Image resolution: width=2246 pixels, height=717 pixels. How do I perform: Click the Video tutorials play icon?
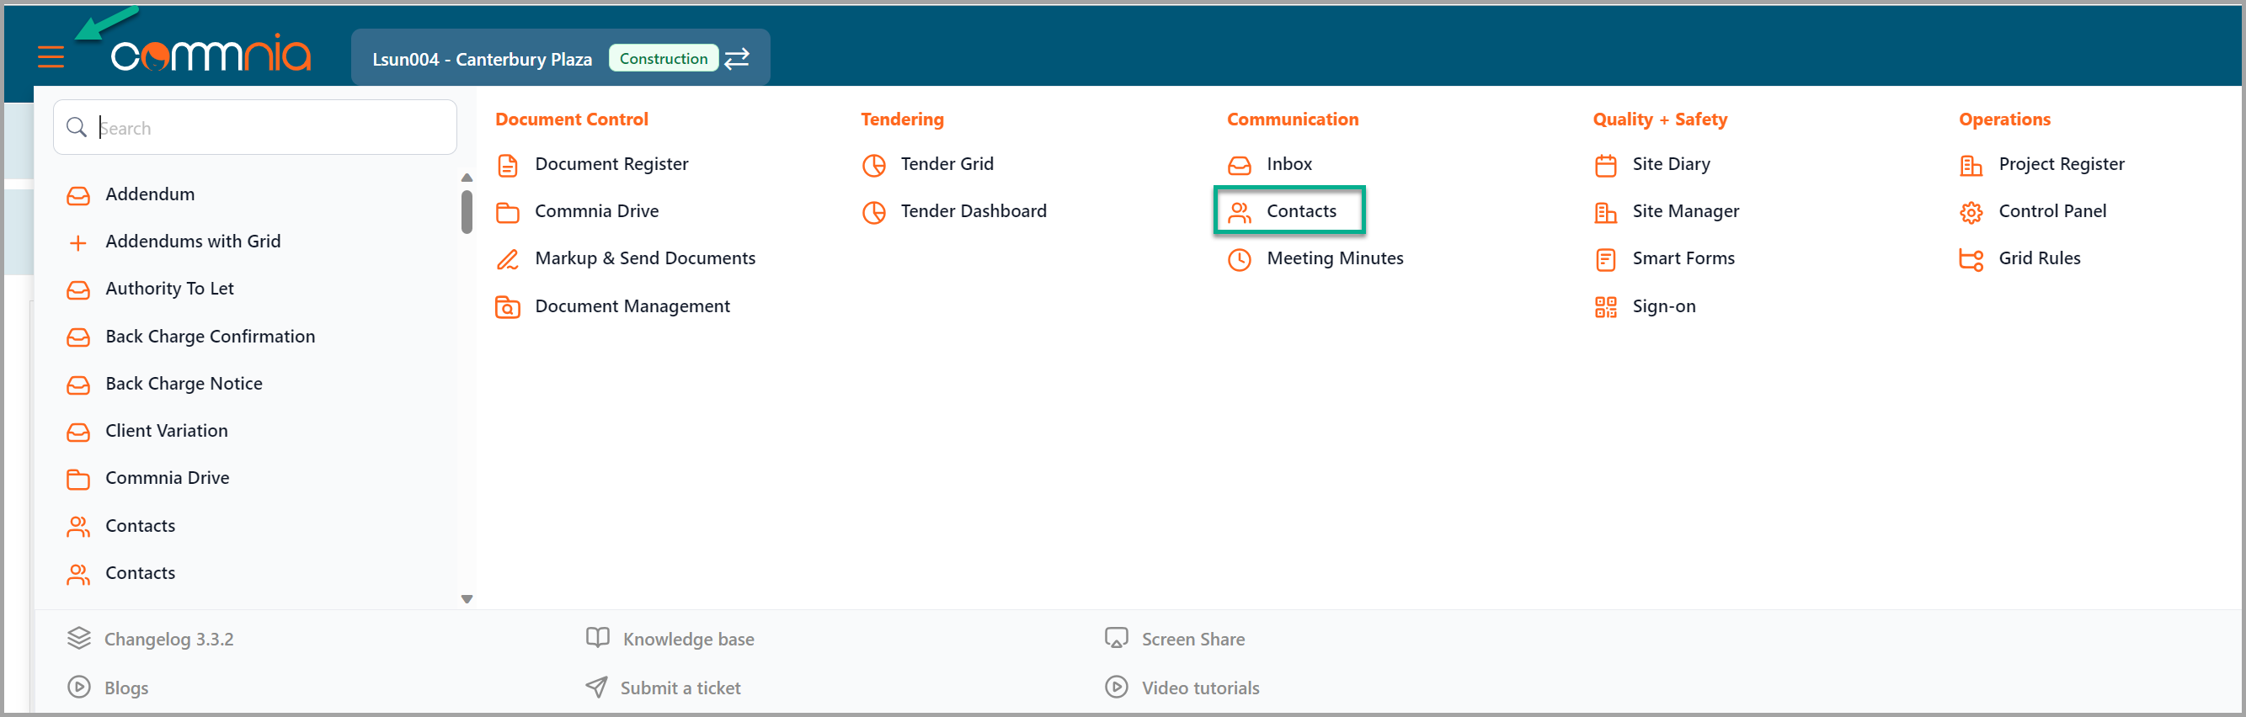pyautogui.click(x=1116, y=687)
